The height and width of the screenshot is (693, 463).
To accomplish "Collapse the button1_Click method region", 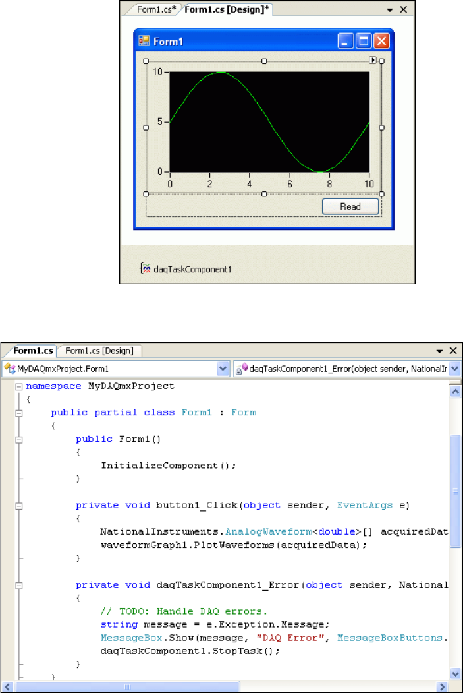I will click(x=19, y=506).
